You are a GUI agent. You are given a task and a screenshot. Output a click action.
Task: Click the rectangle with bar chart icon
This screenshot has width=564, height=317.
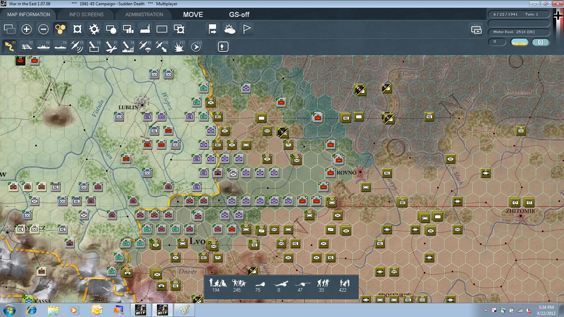click(128, 29)
